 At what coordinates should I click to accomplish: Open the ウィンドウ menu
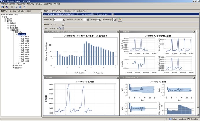pyautogui.click(x=48, y=4)
